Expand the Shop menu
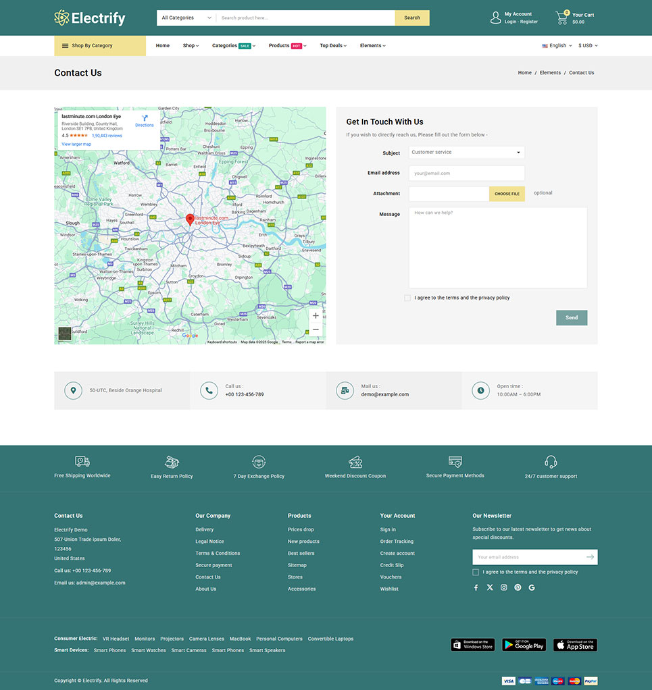 [191, 46]
